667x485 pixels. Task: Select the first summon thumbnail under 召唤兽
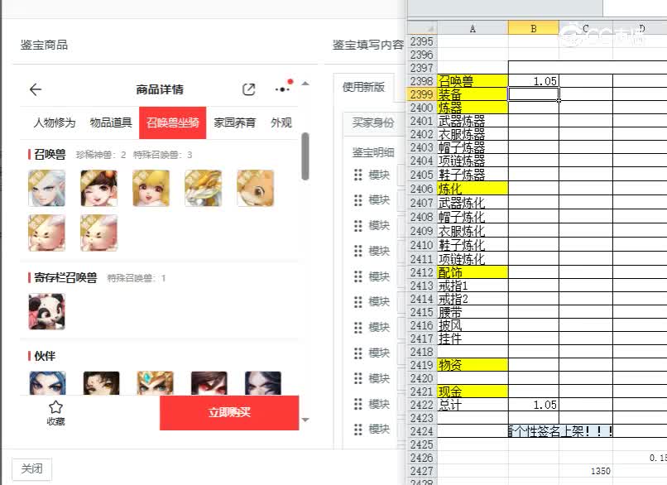(46, 189)
